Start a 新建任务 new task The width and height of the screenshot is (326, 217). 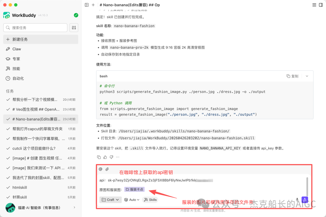pos(41,39)
